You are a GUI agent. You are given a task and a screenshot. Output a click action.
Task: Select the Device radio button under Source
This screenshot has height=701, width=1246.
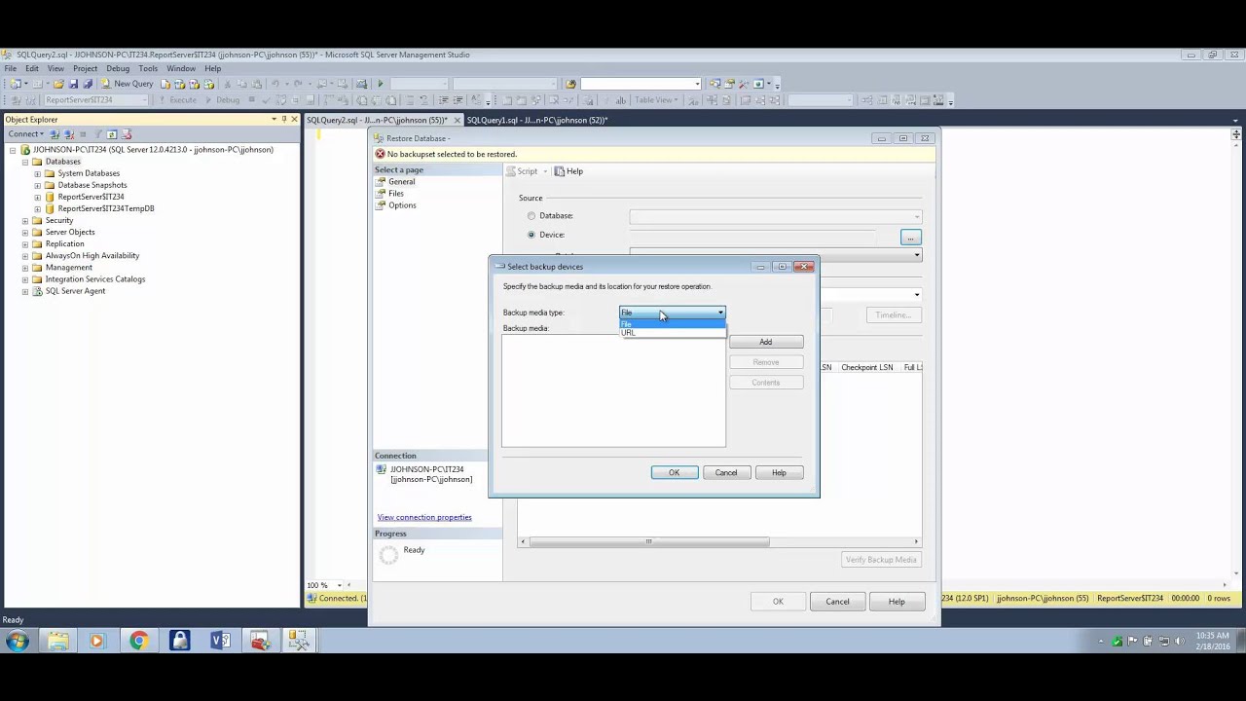531,235
